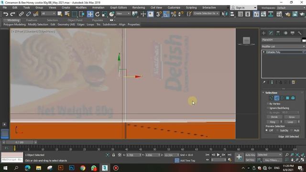Click the Auto Key button
This screenshot has width=306, height=172.
coord(250,155)
